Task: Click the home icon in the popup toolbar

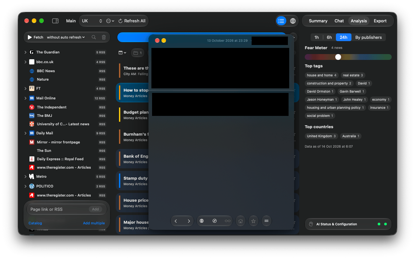Action: click(241, 221)
